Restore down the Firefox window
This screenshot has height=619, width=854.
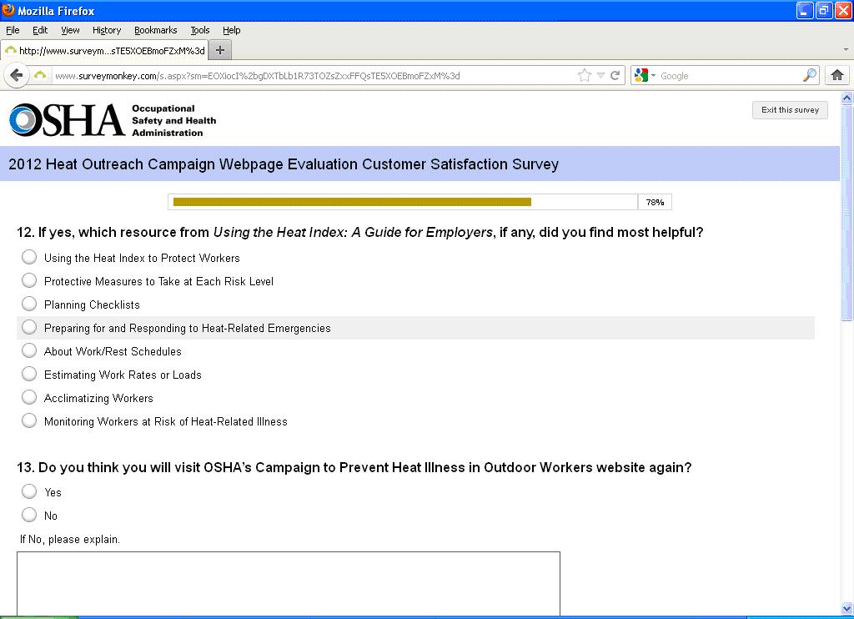tap(823, 10)
